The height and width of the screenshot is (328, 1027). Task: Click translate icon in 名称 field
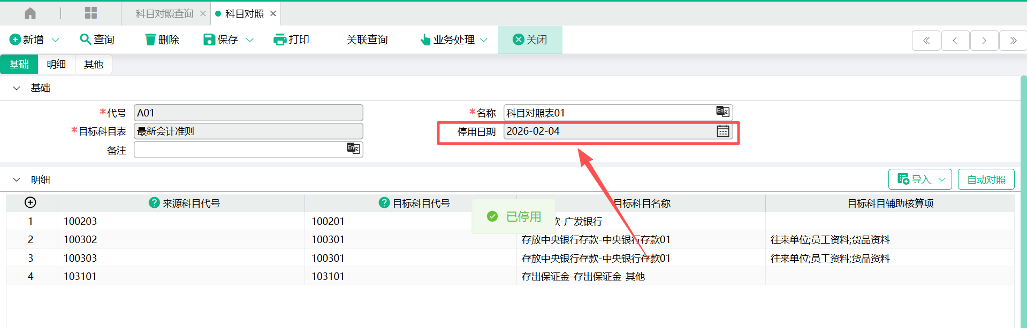click(722, 112)
